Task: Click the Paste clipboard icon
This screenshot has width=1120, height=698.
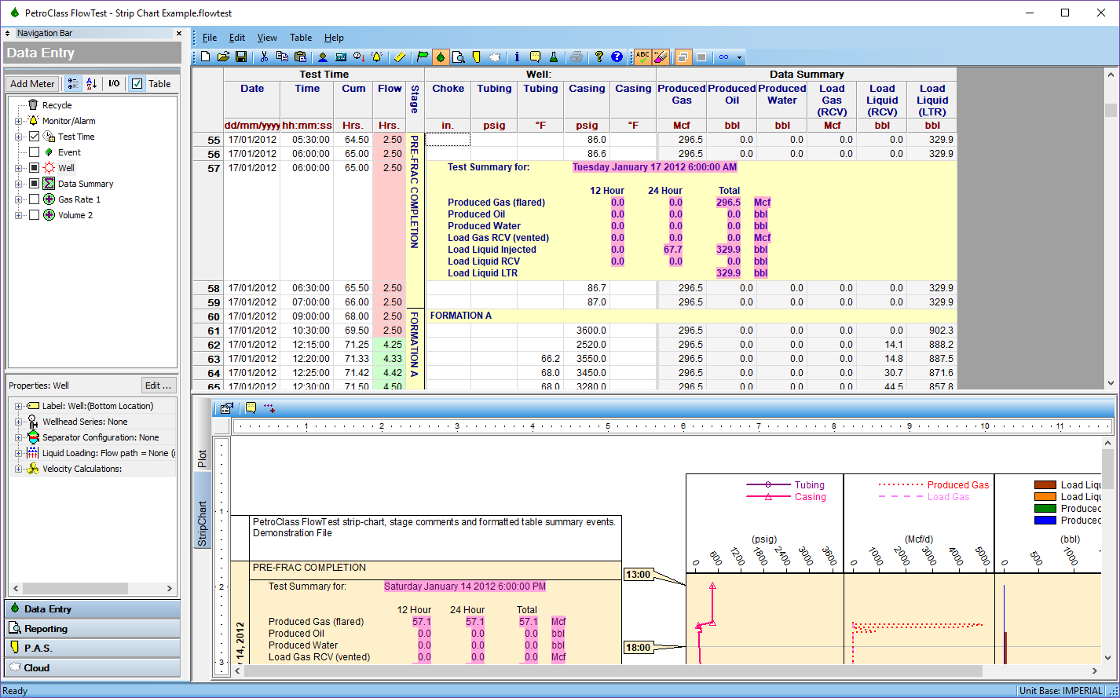Action: (300, 57)
